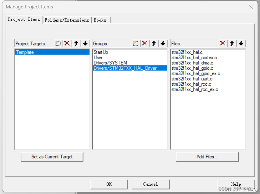Create a new group with Groups icon

pos(136,43)
